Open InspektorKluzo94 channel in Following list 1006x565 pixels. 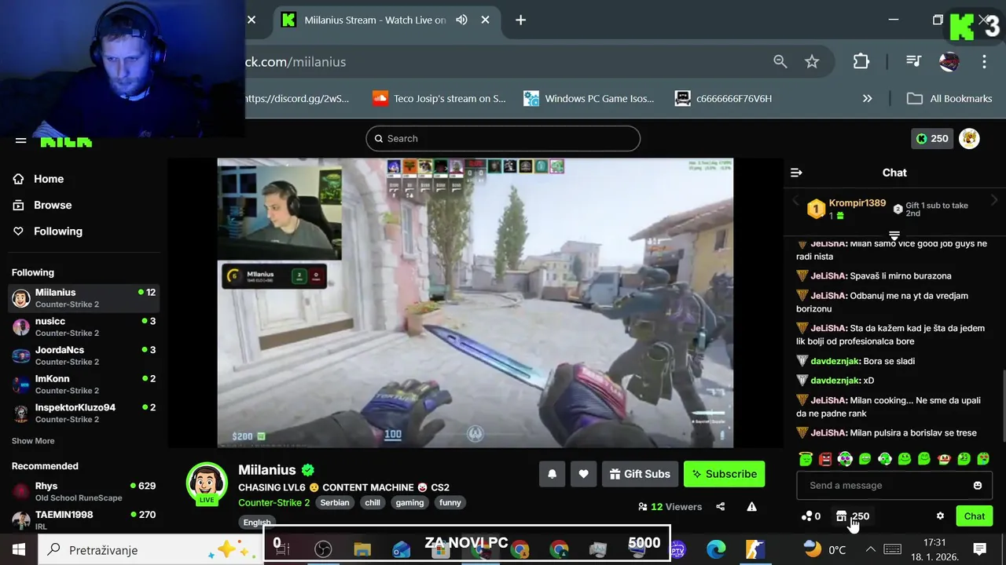click(84, 413)
